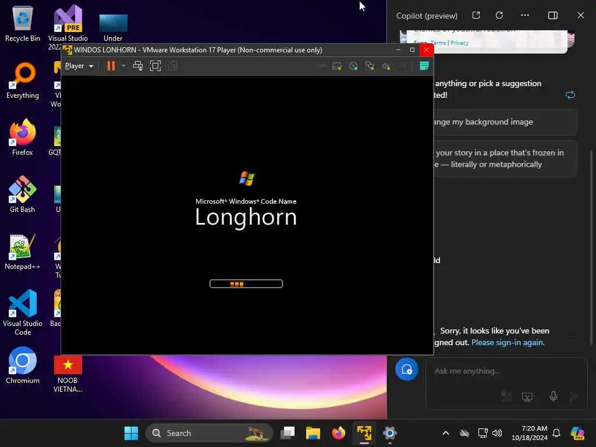This screenshot has width=596, height=447.
Task: Click the network adapter device icon
Action: (370, 66)
